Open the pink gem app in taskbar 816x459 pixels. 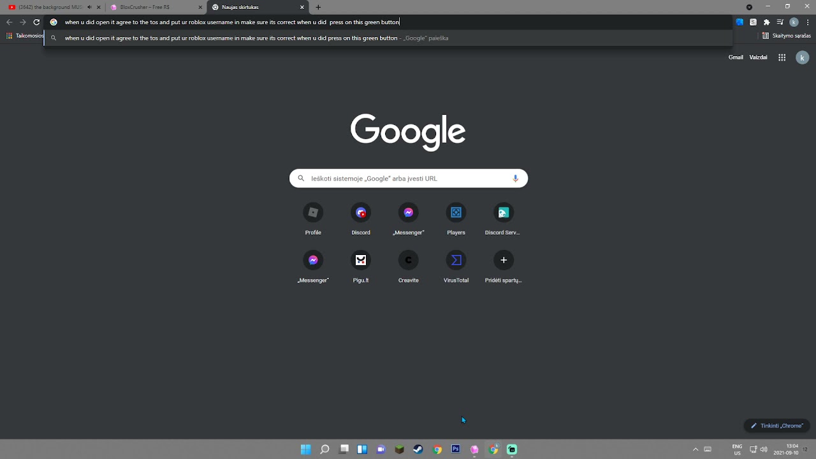click(474, 449)
